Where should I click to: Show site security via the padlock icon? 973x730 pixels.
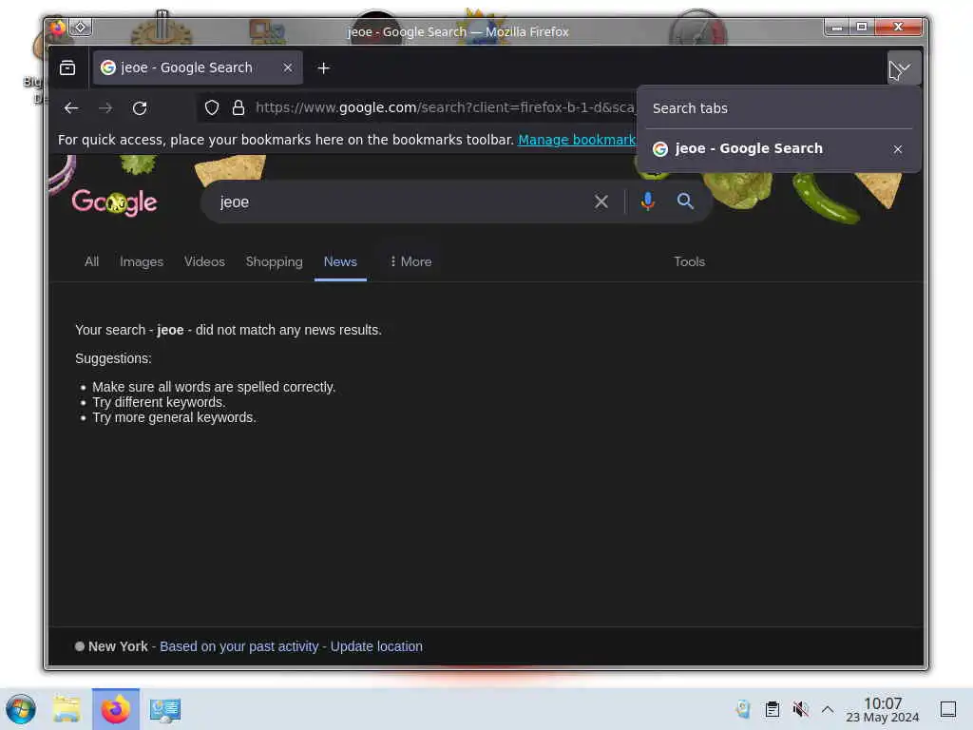coord(238,108)
